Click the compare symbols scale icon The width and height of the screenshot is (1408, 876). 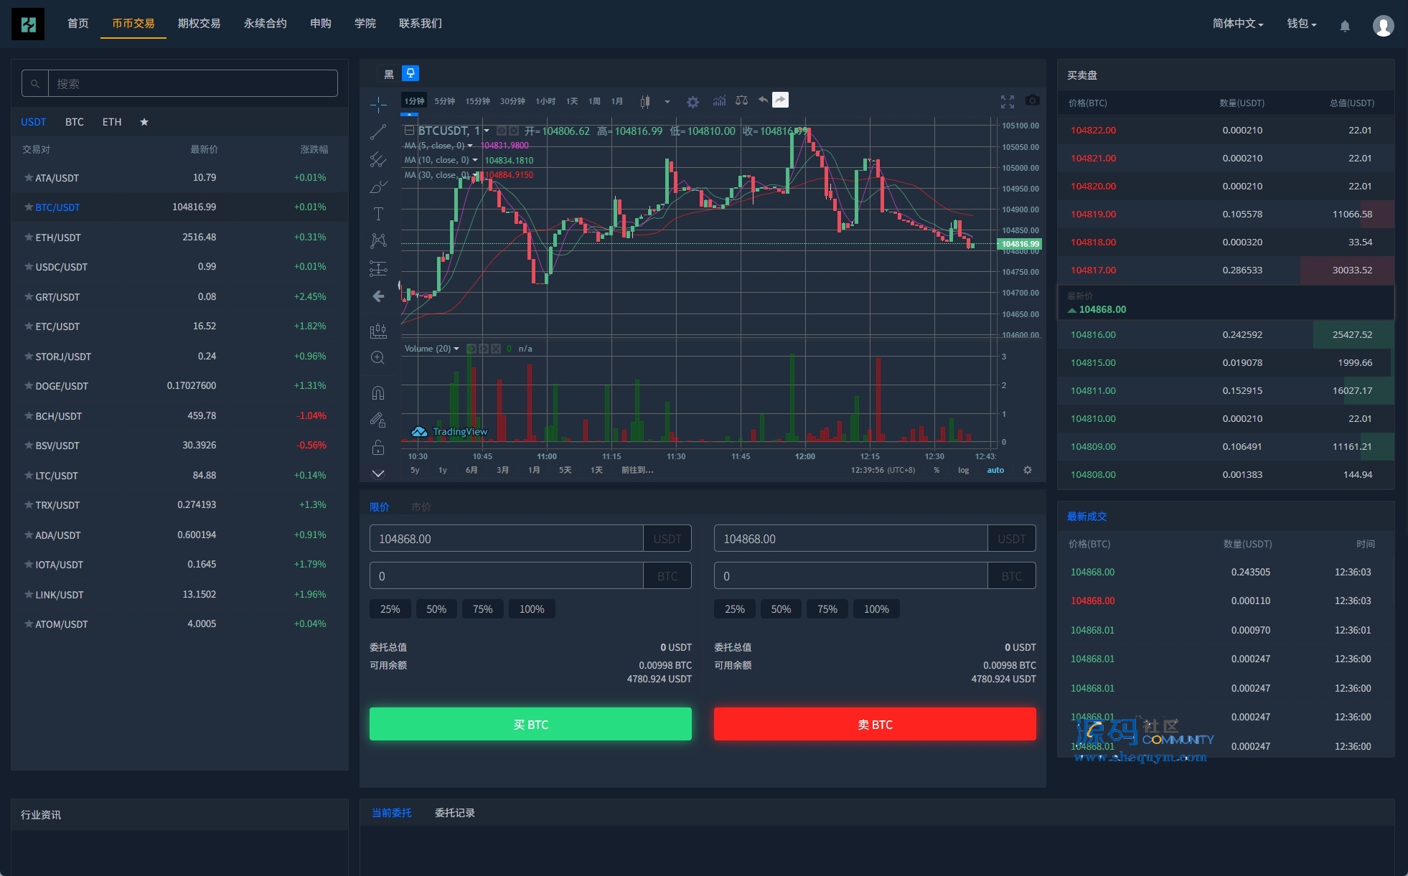(741, 100)
